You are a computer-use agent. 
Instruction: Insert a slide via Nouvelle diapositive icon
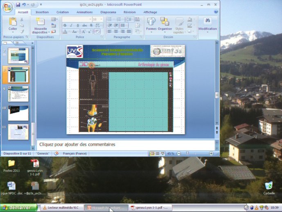pyautogui.click(x=41, y=22)
